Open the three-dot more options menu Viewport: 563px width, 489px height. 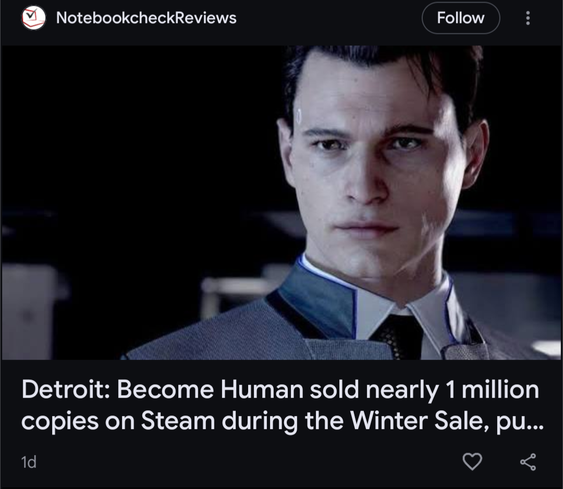pos(528,18)
